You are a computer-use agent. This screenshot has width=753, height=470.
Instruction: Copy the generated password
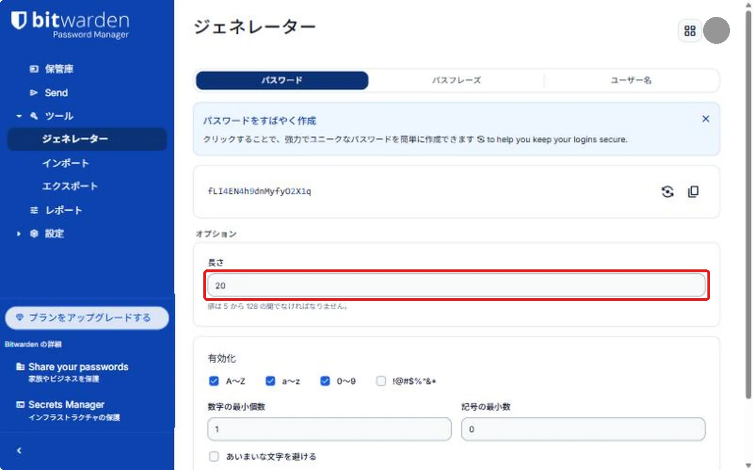click(x=693, y=192)
